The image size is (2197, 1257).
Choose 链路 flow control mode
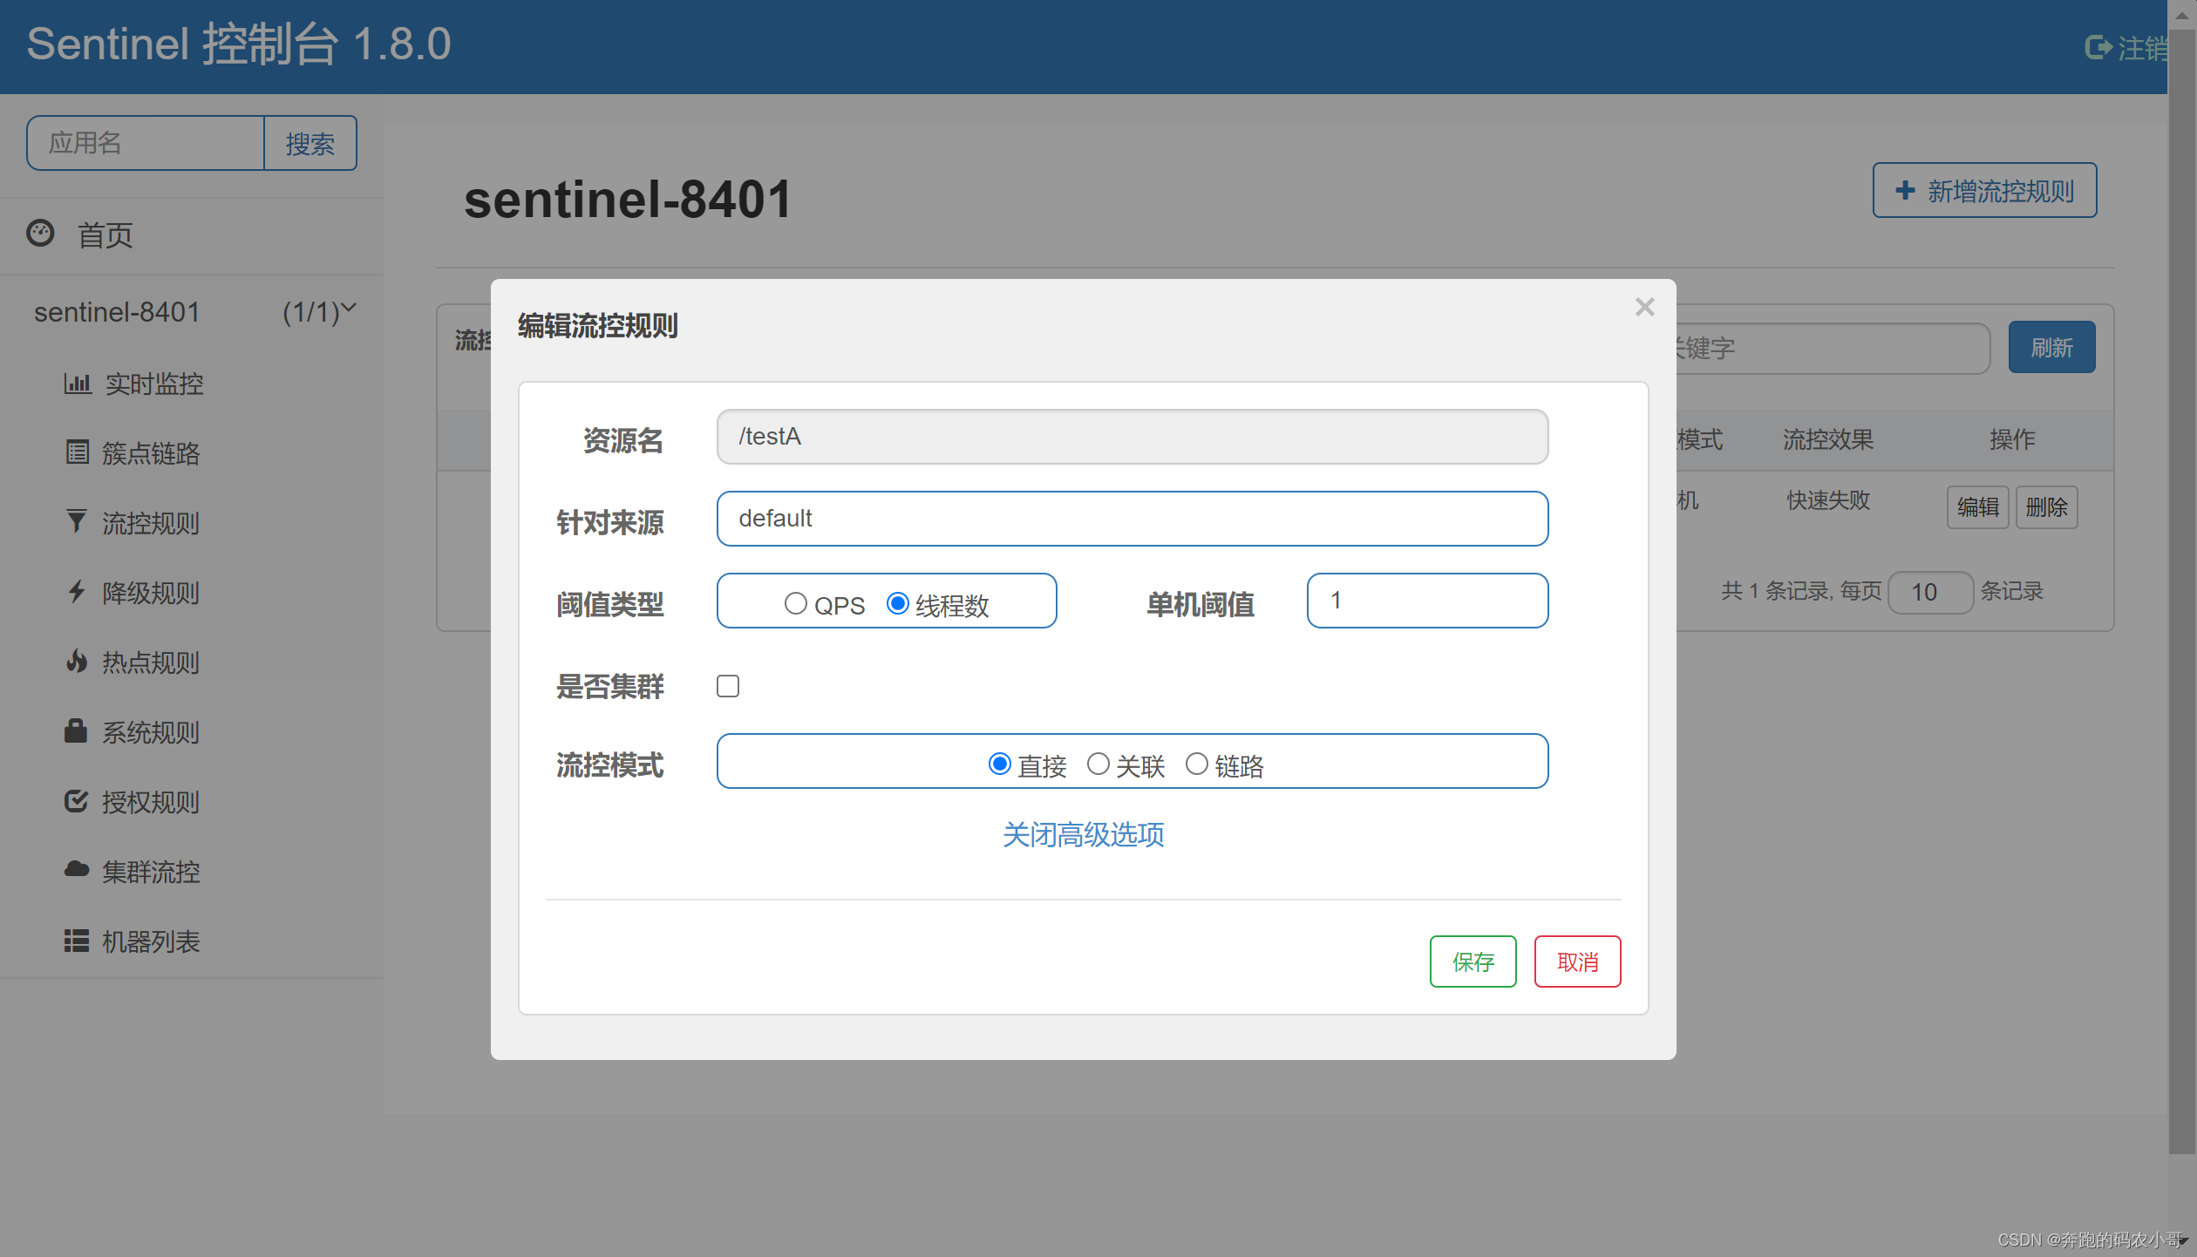click(x=1196, y=764)
